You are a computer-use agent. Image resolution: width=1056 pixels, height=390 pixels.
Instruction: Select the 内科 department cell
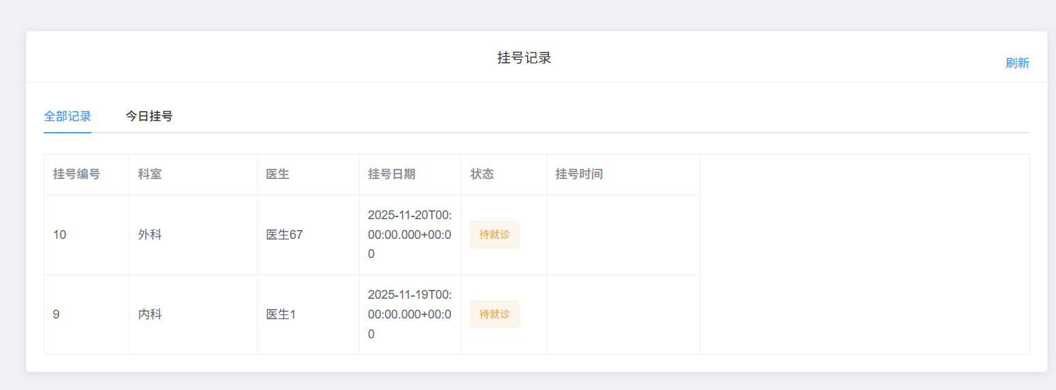point(150,314)
